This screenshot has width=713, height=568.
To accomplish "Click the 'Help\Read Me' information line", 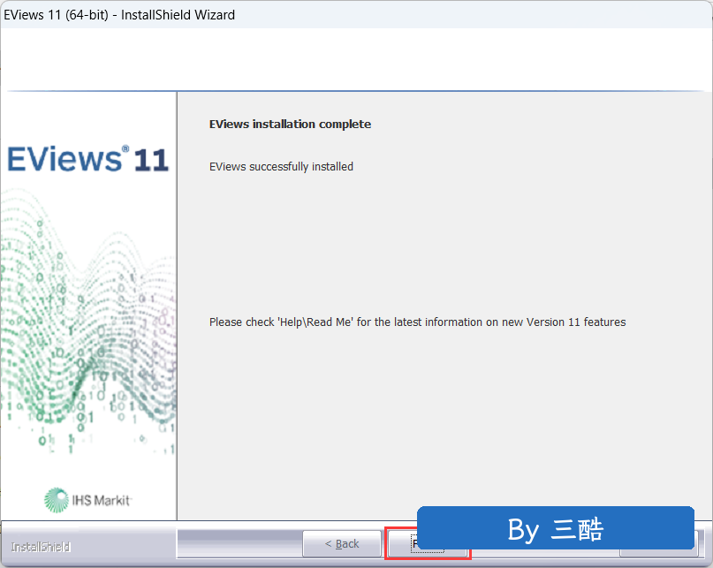I will click(417, 322).
